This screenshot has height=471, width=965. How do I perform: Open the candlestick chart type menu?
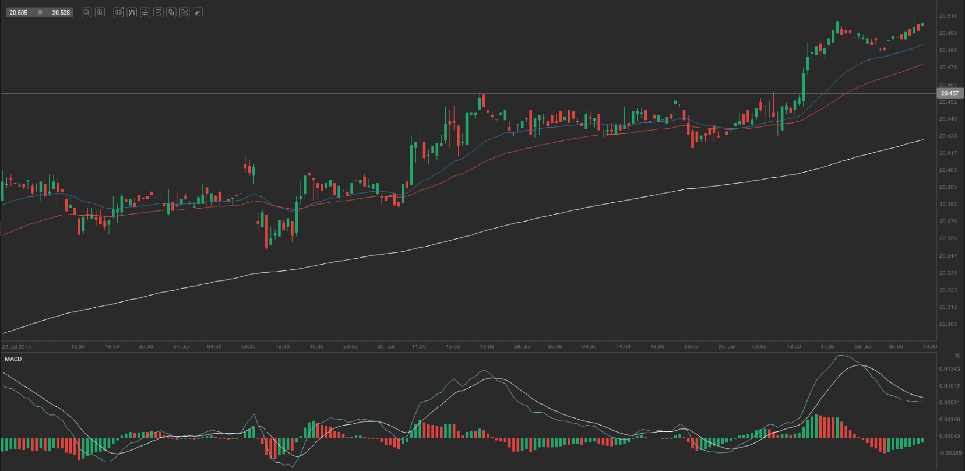click(132, 12)
